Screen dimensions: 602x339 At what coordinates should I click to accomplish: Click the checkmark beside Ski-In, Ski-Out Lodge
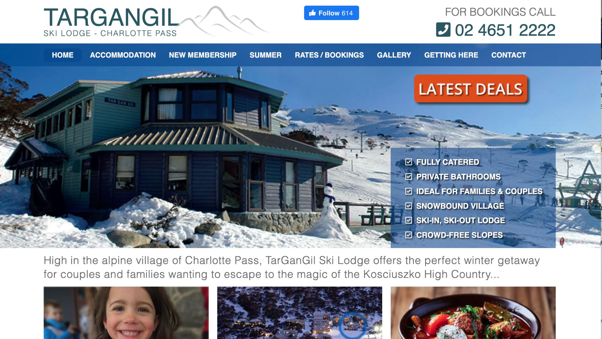tap(409, 220)
